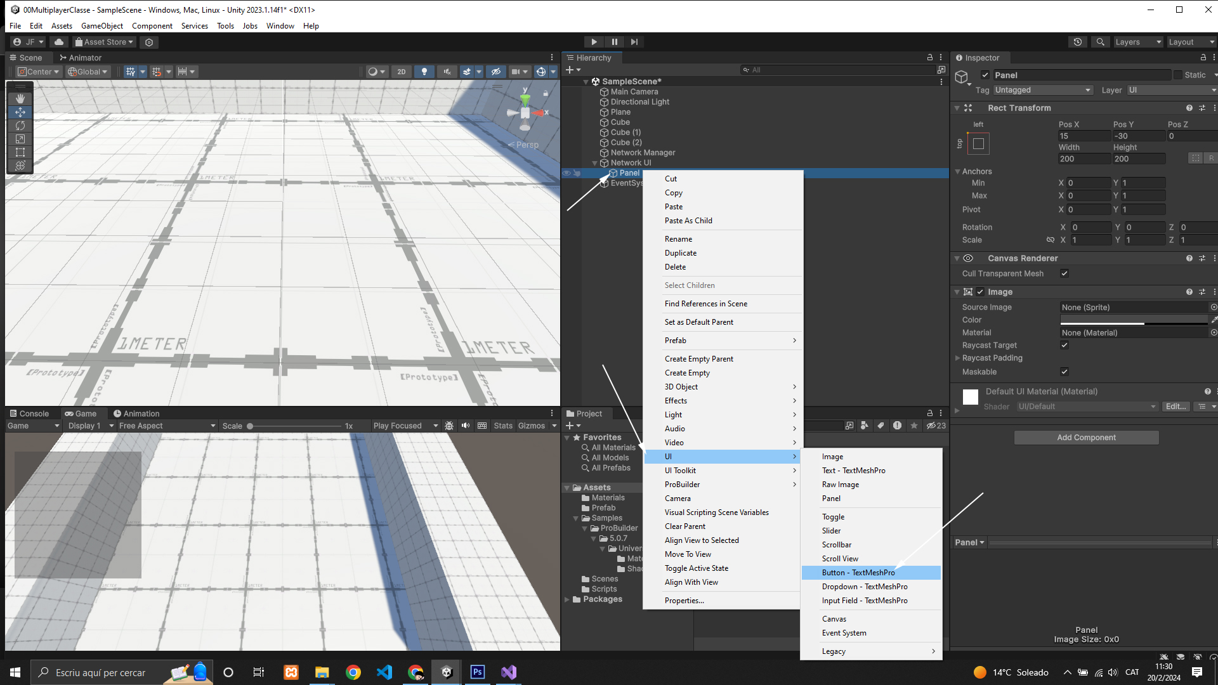Click the Pause button
Image resolution: width=1218 pixels, height=685 pixels.
614,42
